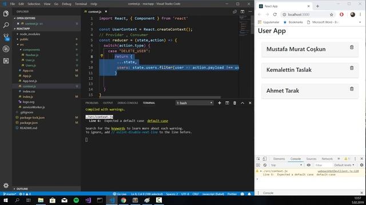Open the Opera extension icon in Chrome
Image resolution: width=366 pixels, height=205 pixels.
point(341,14)
